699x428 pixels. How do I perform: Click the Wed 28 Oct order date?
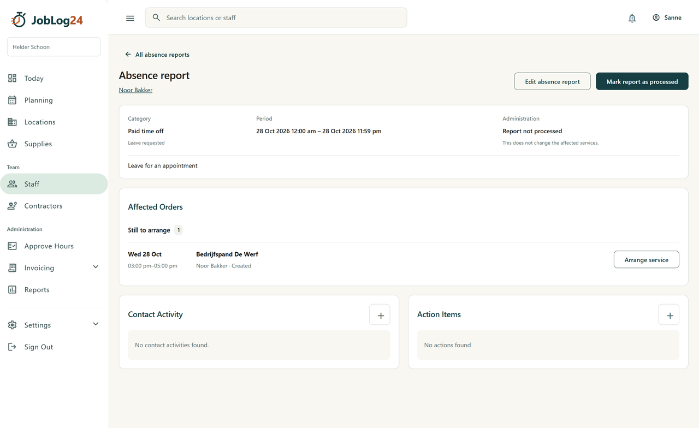pyautogui.click(x=145, y=254)
